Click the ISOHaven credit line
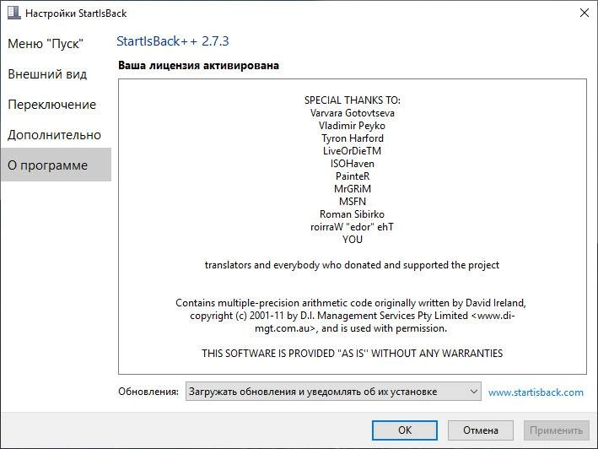Screen dimensions: 598x449 [353, 164]
